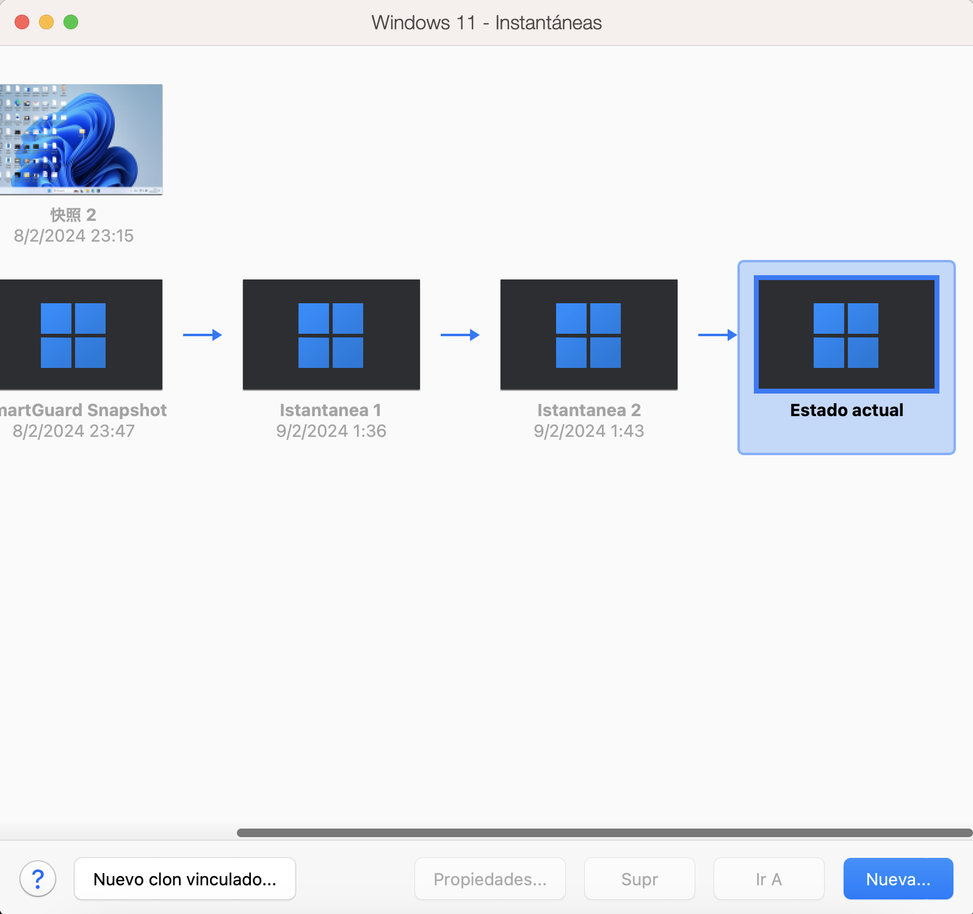Click the Estado actual label text
The width and height of the screenshot is (973, 914).
pyautogui.click(x=846, y=410)
